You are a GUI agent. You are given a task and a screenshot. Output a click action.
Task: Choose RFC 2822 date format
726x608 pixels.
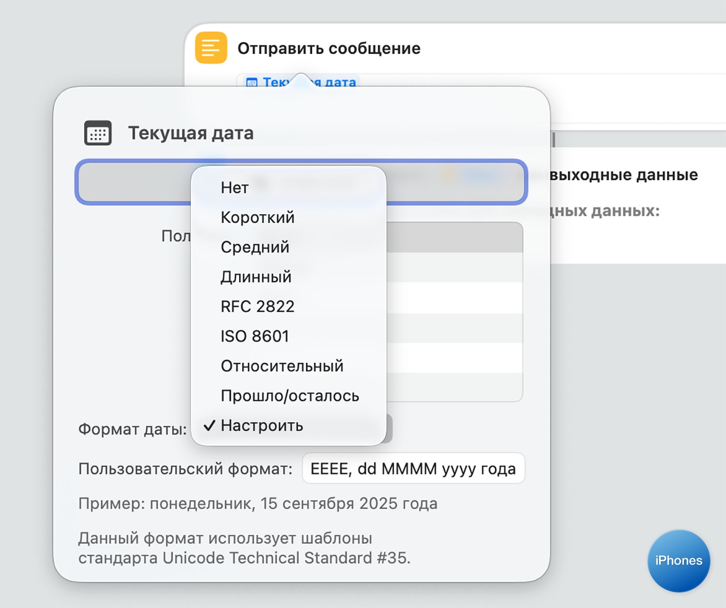coord(257,307)
